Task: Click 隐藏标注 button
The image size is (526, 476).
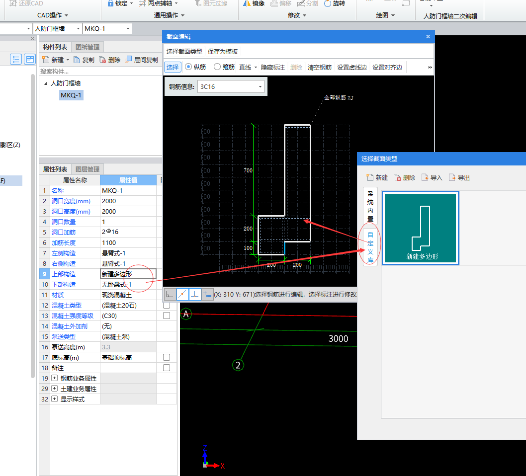Action: [273, 68]
